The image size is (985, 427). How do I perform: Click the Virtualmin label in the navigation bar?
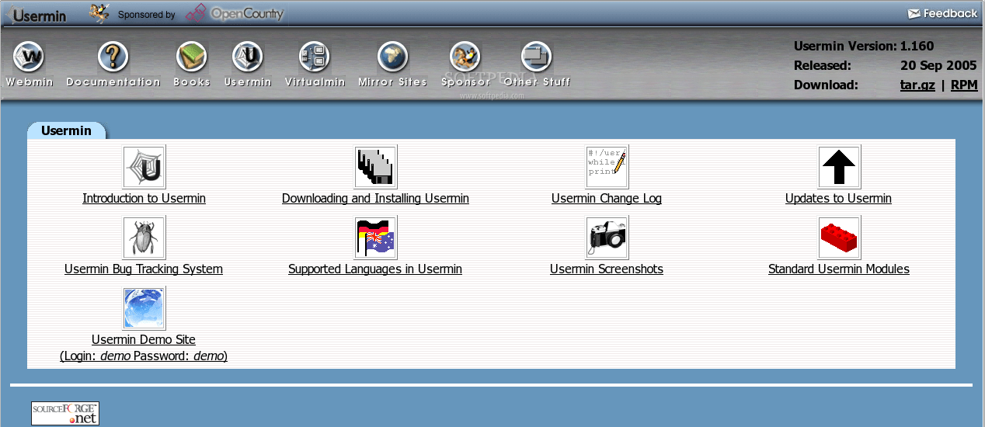tap(315, 82)
